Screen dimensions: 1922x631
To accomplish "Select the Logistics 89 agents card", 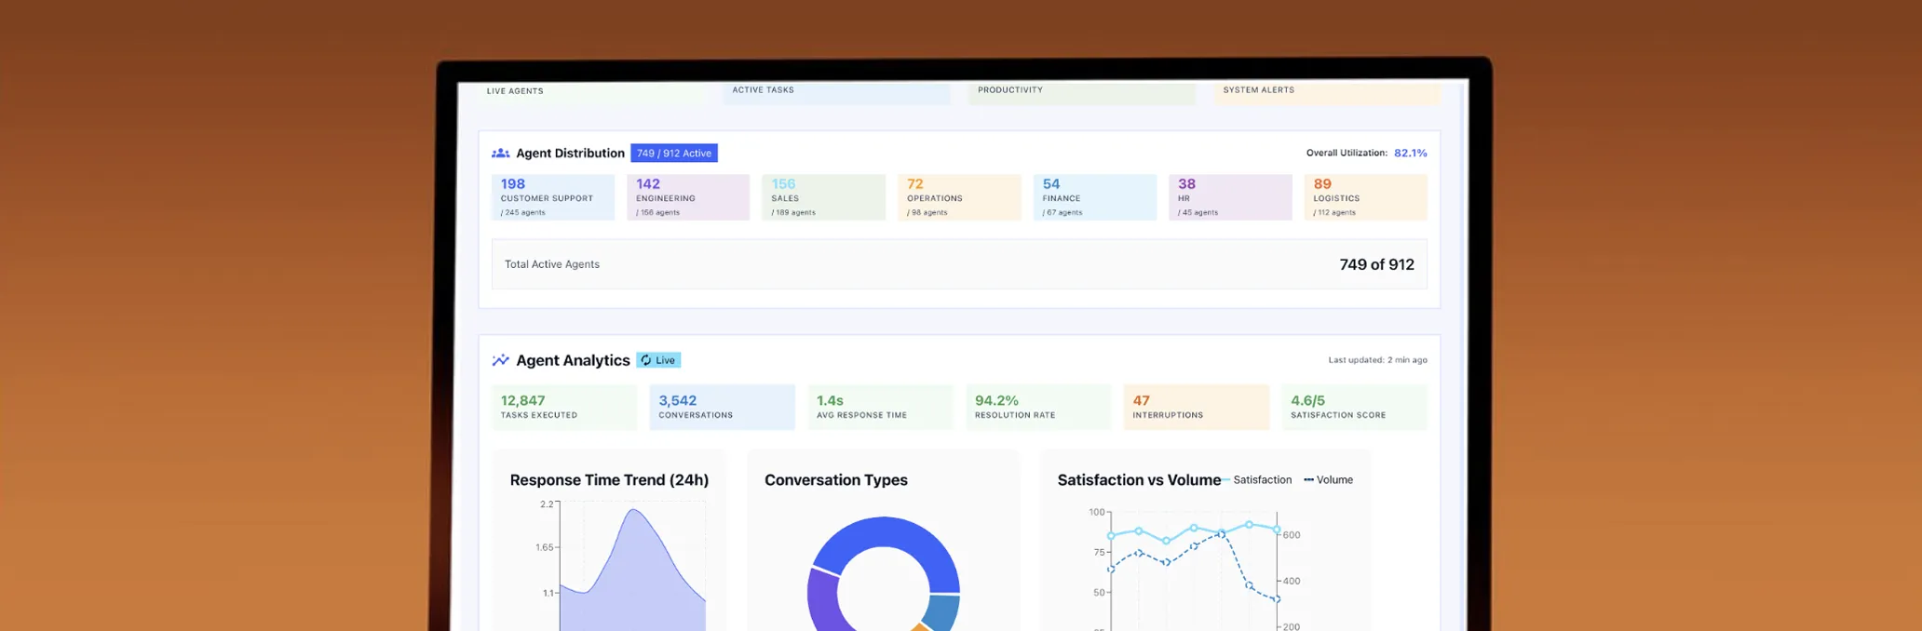I will [x=1365, y=197].
